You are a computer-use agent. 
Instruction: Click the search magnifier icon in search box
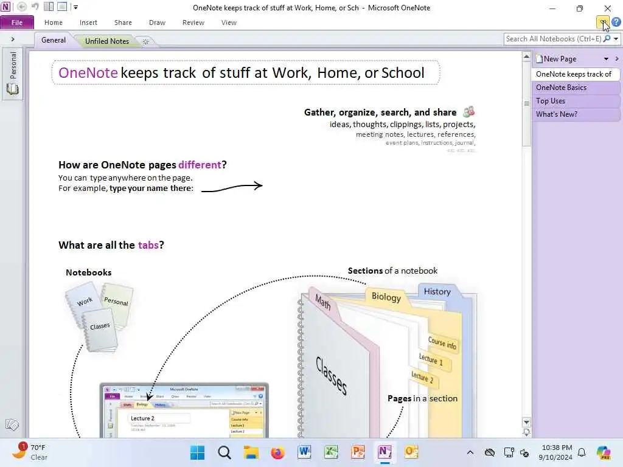click(x=607, y=39)
